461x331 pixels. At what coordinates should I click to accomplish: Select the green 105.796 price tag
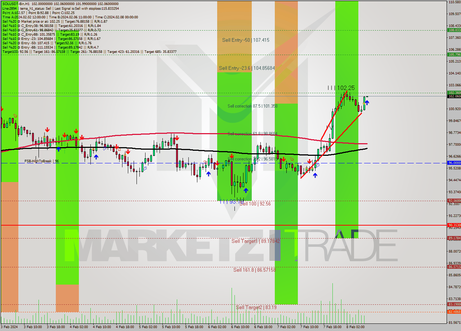coord(454,55)
